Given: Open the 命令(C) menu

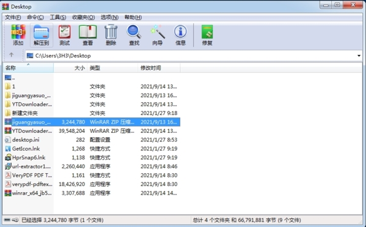Looking at the screenshot, I should point(35,17).
